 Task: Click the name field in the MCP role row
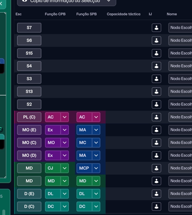180,168
